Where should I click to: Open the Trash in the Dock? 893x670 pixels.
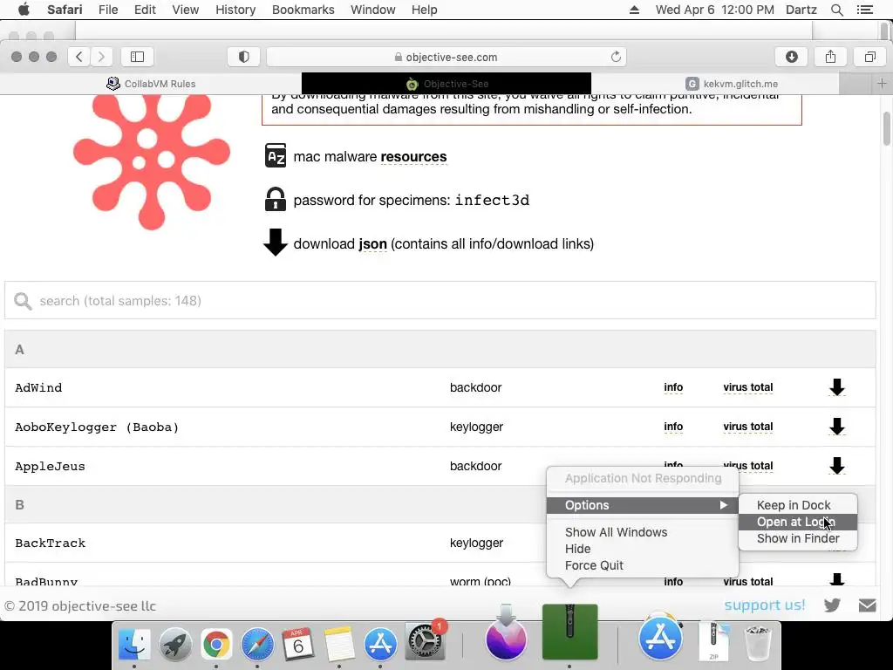point(758,643)
